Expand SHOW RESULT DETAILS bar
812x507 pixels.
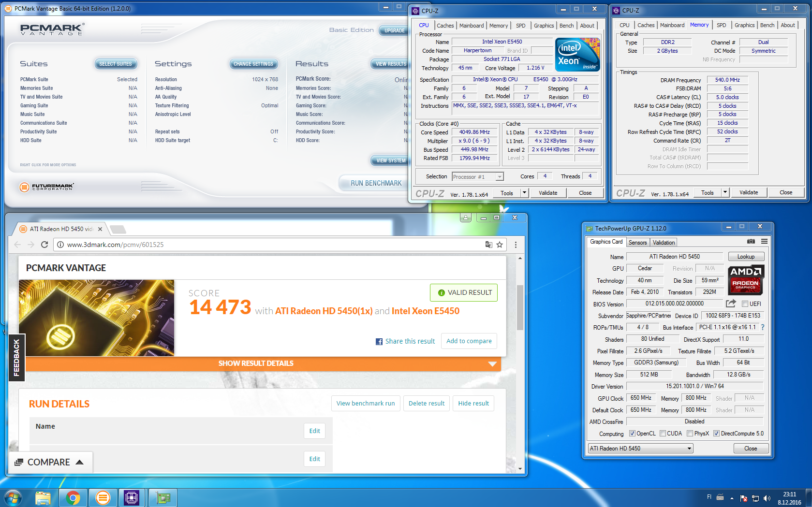point(263,363)
